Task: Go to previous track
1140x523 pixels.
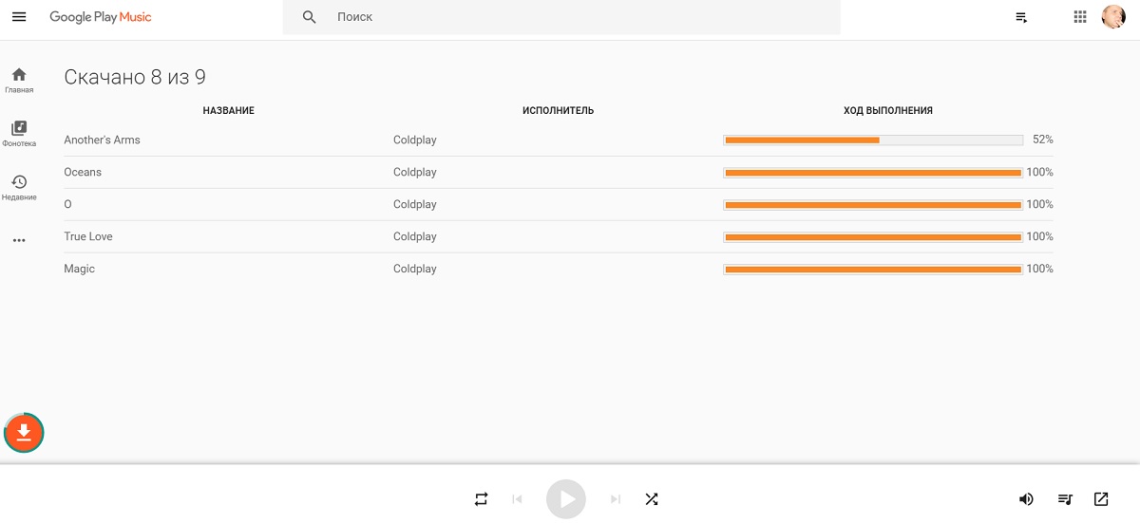Action: [x=517, y=499]
